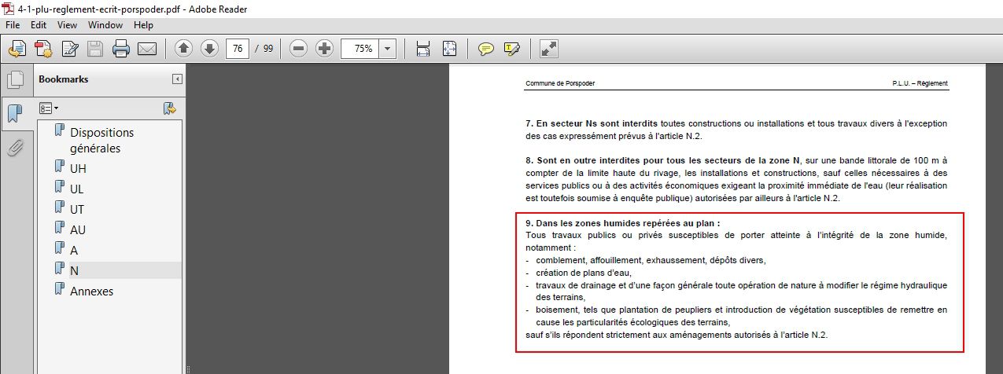Print the document using printer icon
The image size is (1003, 374).
click(x=121, y=49)
